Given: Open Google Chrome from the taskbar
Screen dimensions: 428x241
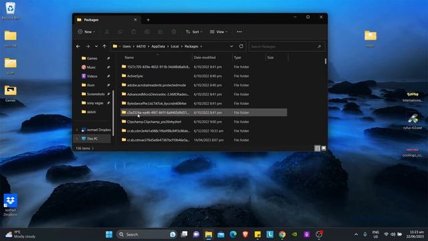Looking at the screenshot, I should click(282, 234).
